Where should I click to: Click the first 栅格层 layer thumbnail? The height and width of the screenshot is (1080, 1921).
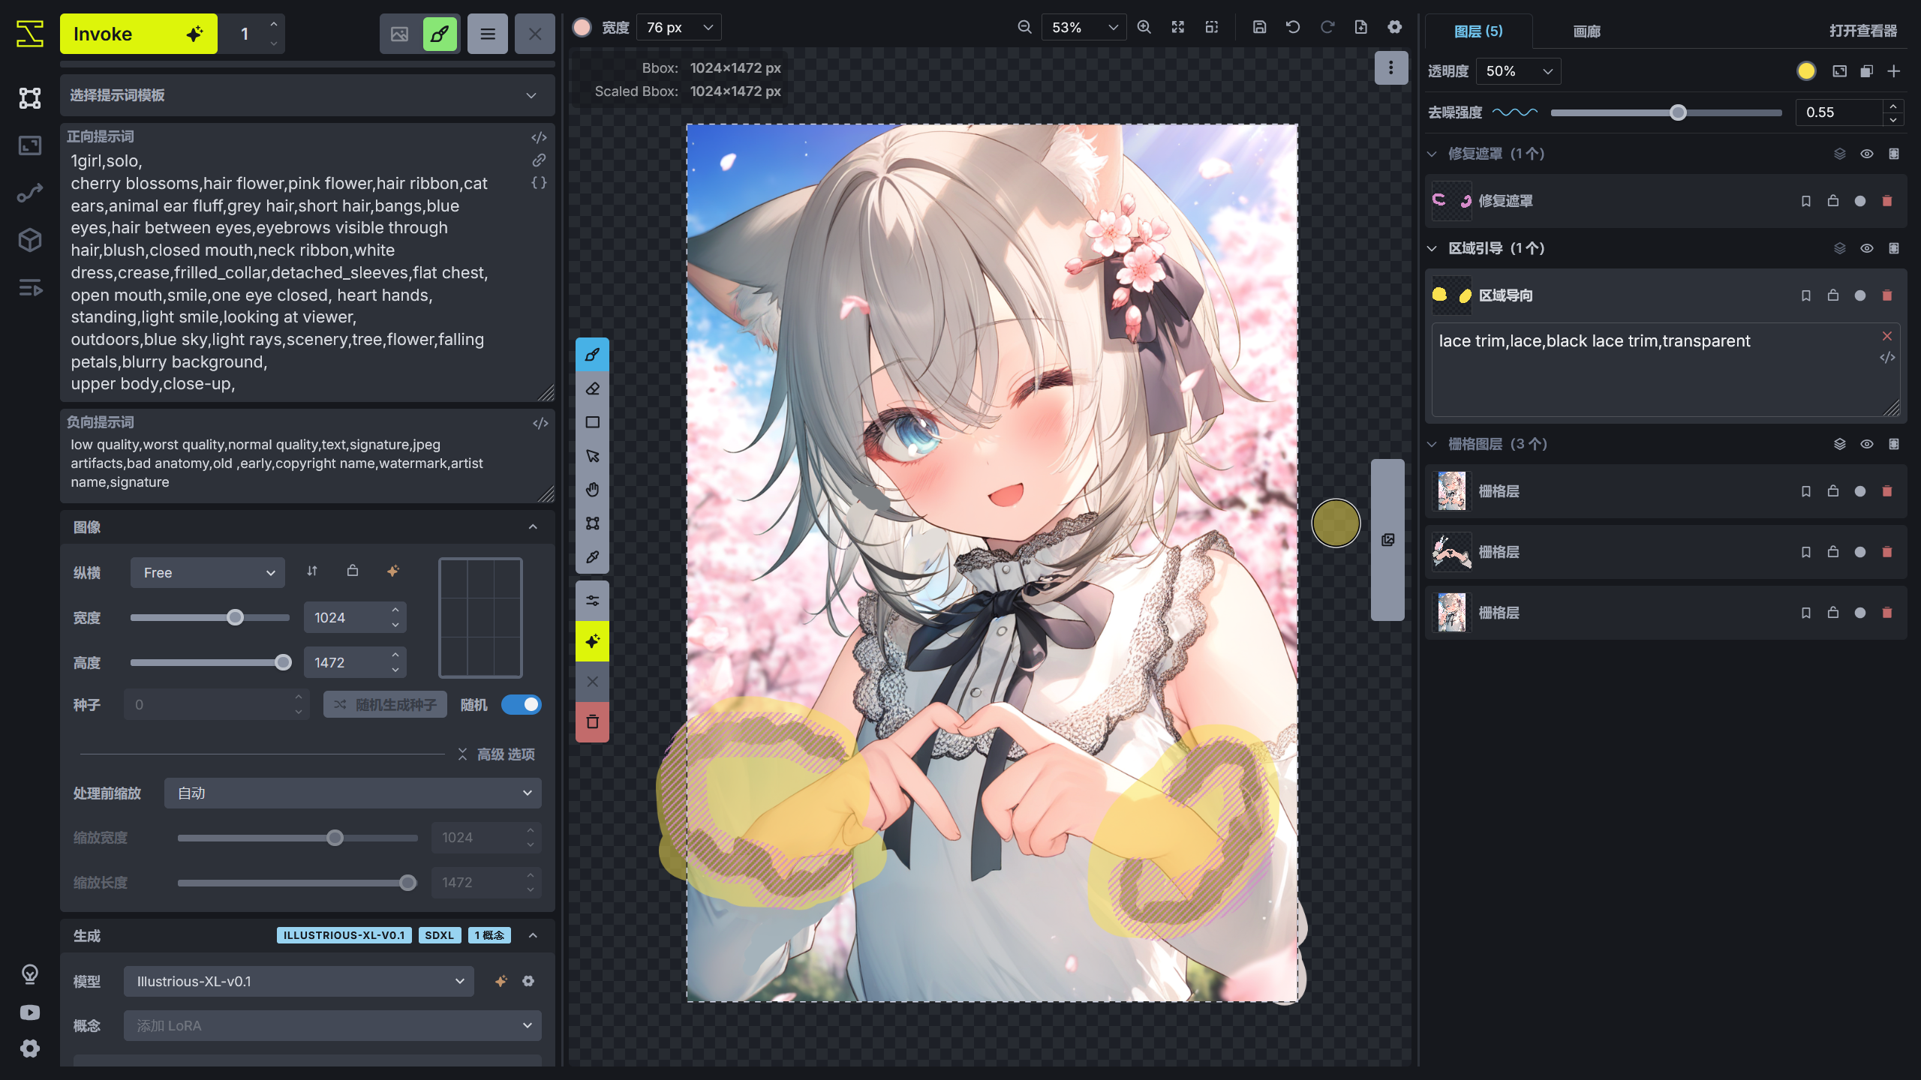[1451, 491]
